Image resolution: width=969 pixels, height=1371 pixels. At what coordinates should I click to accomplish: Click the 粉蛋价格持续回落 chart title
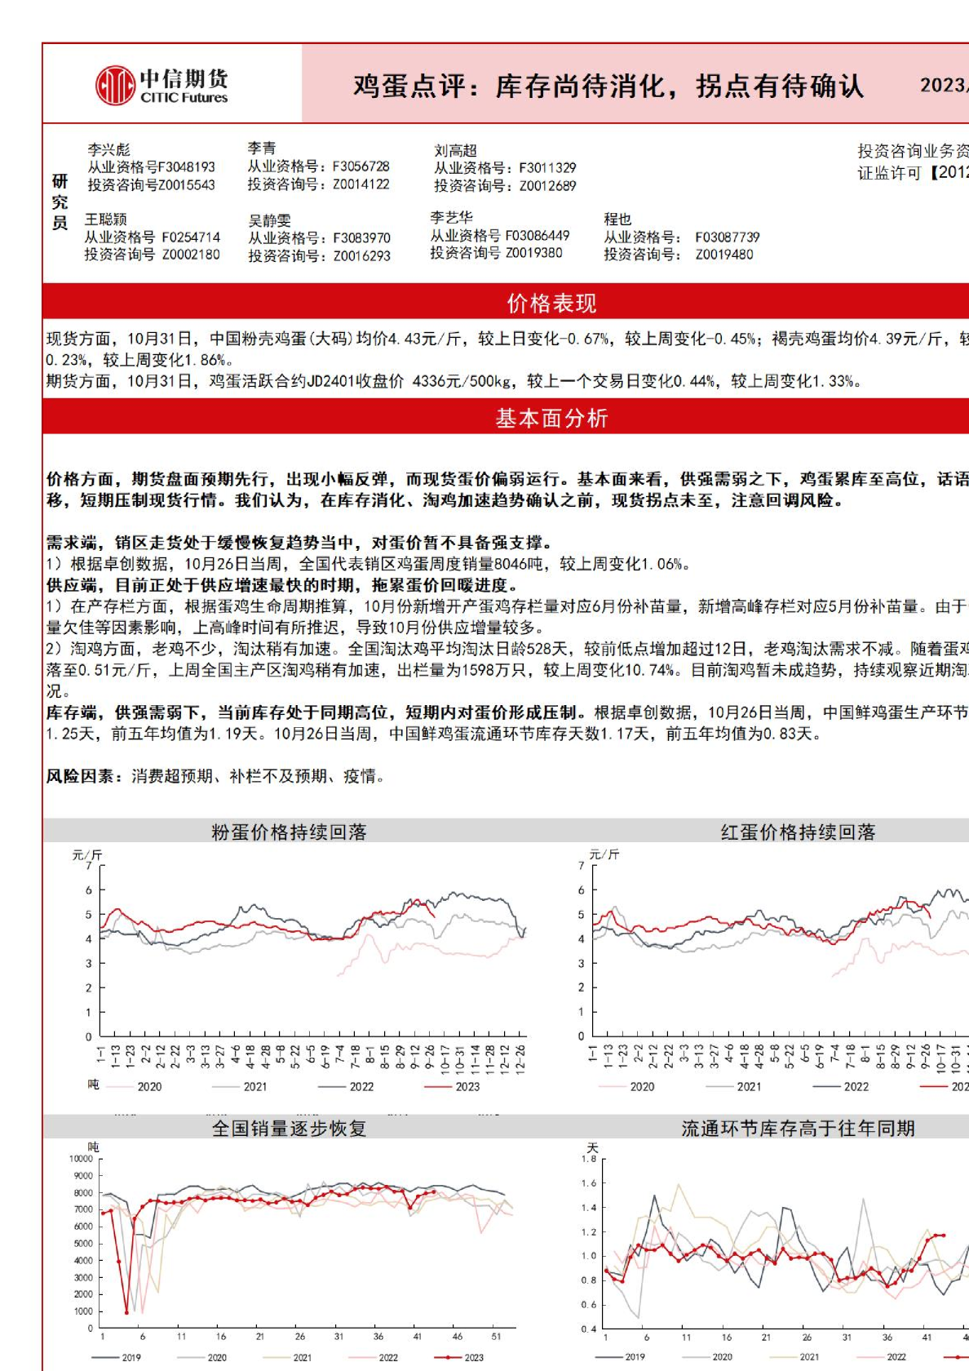(x=289, y=832)
